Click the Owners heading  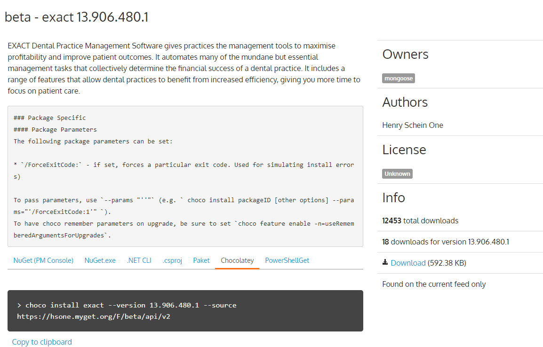[x=405, y=55]
